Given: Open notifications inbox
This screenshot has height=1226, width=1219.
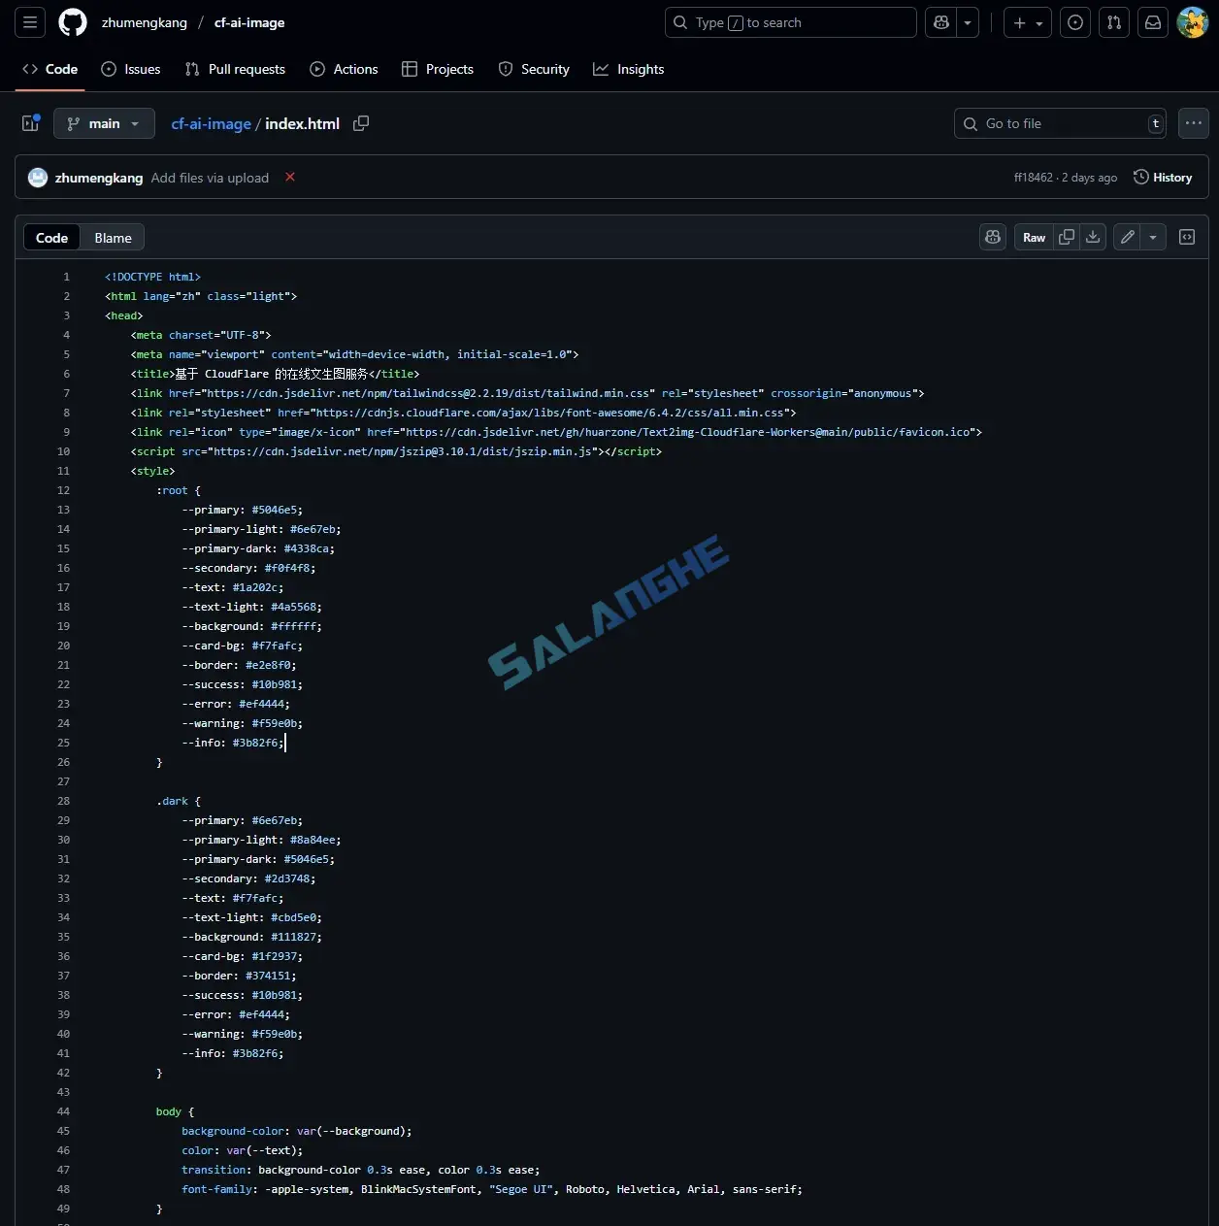Looking at the screenshot, I should (1153, 22).
